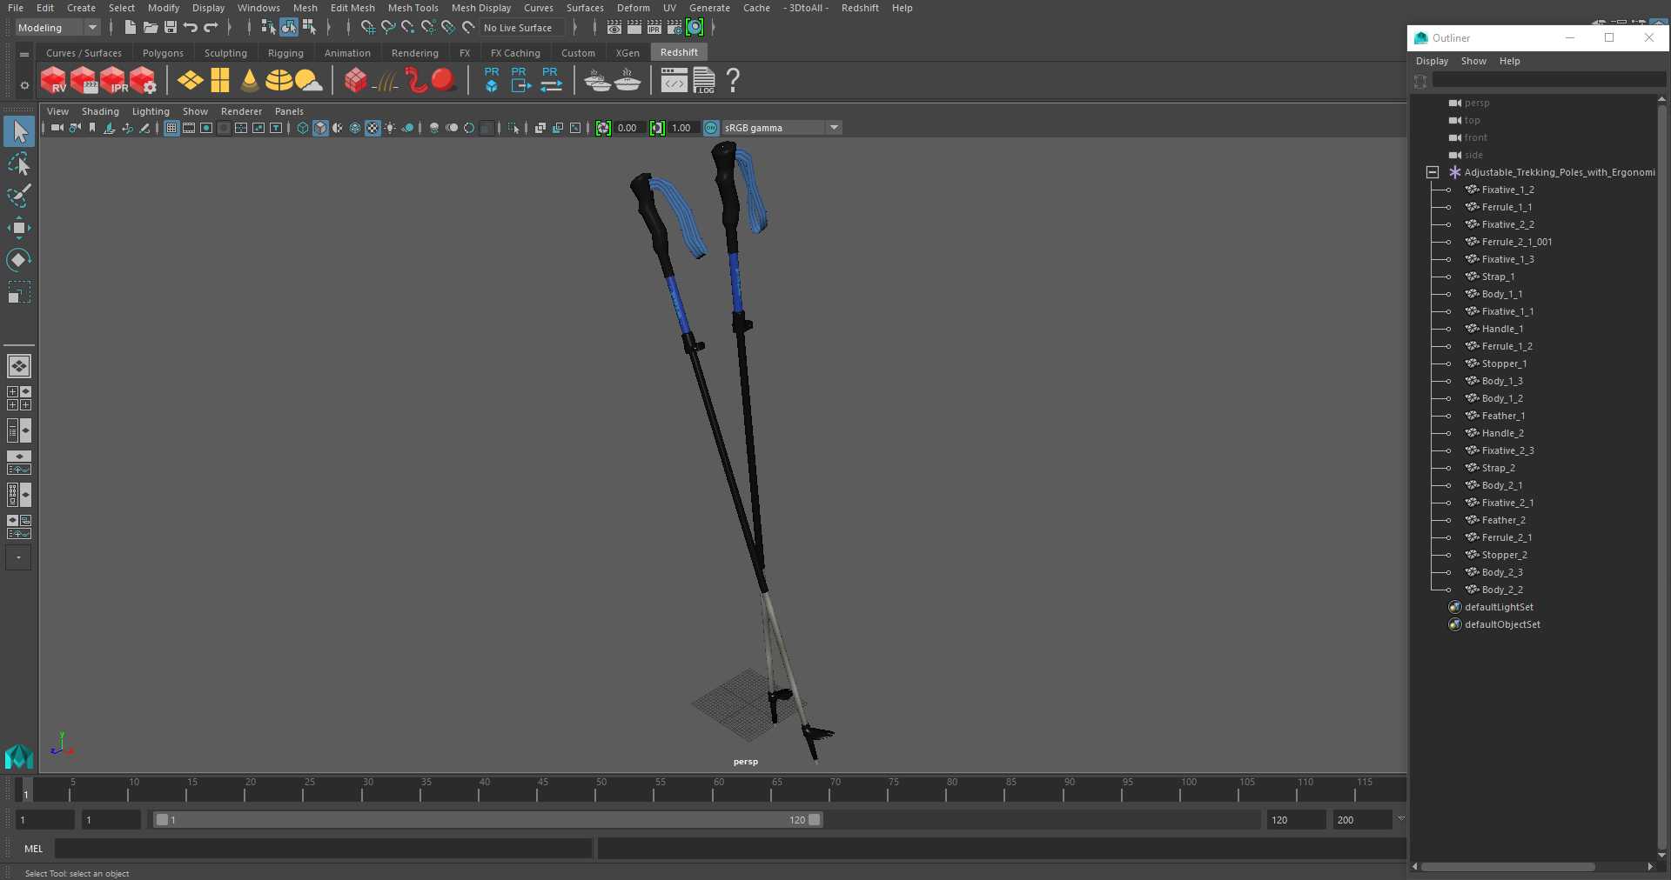Undo the last action arrow icon

point(191,28)
